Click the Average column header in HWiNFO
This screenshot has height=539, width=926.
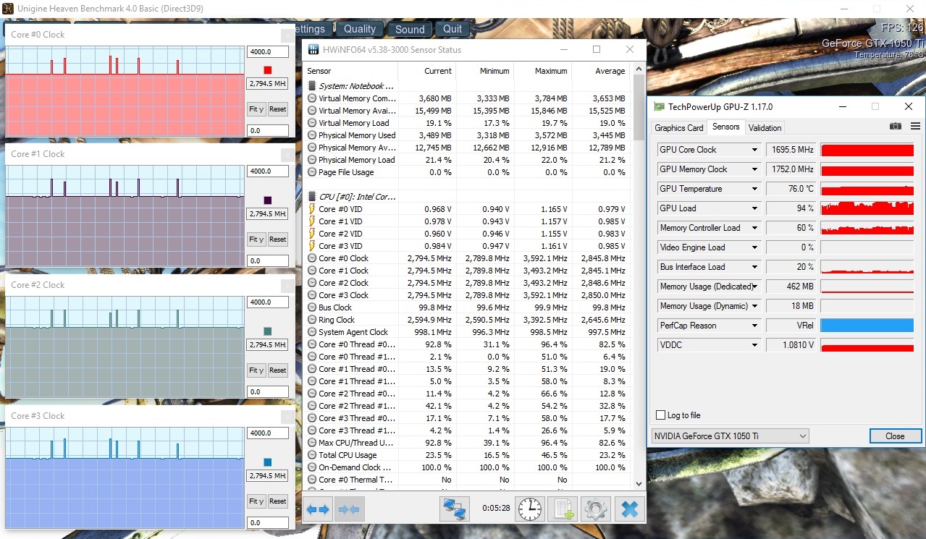[x=600, y=71]
